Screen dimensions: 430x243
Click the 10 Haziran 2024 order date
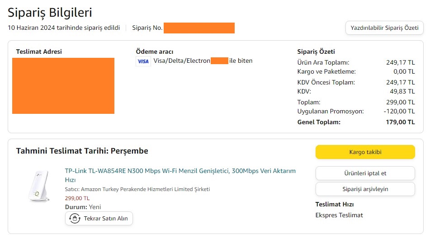coord(64,28)
